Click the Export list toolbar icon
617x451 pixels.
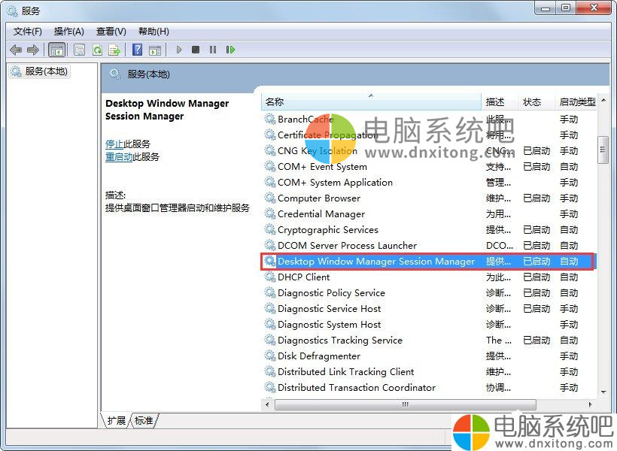114,50
